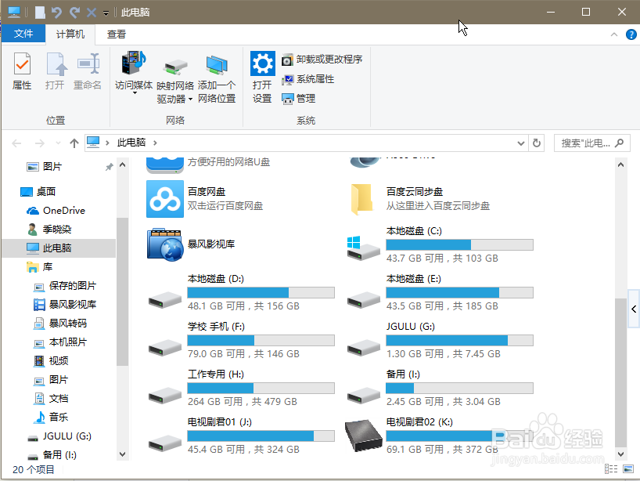Select 本地磁盘 (D:) drive
The width and height of the screenshot is (640, 481).
(241, 292)
